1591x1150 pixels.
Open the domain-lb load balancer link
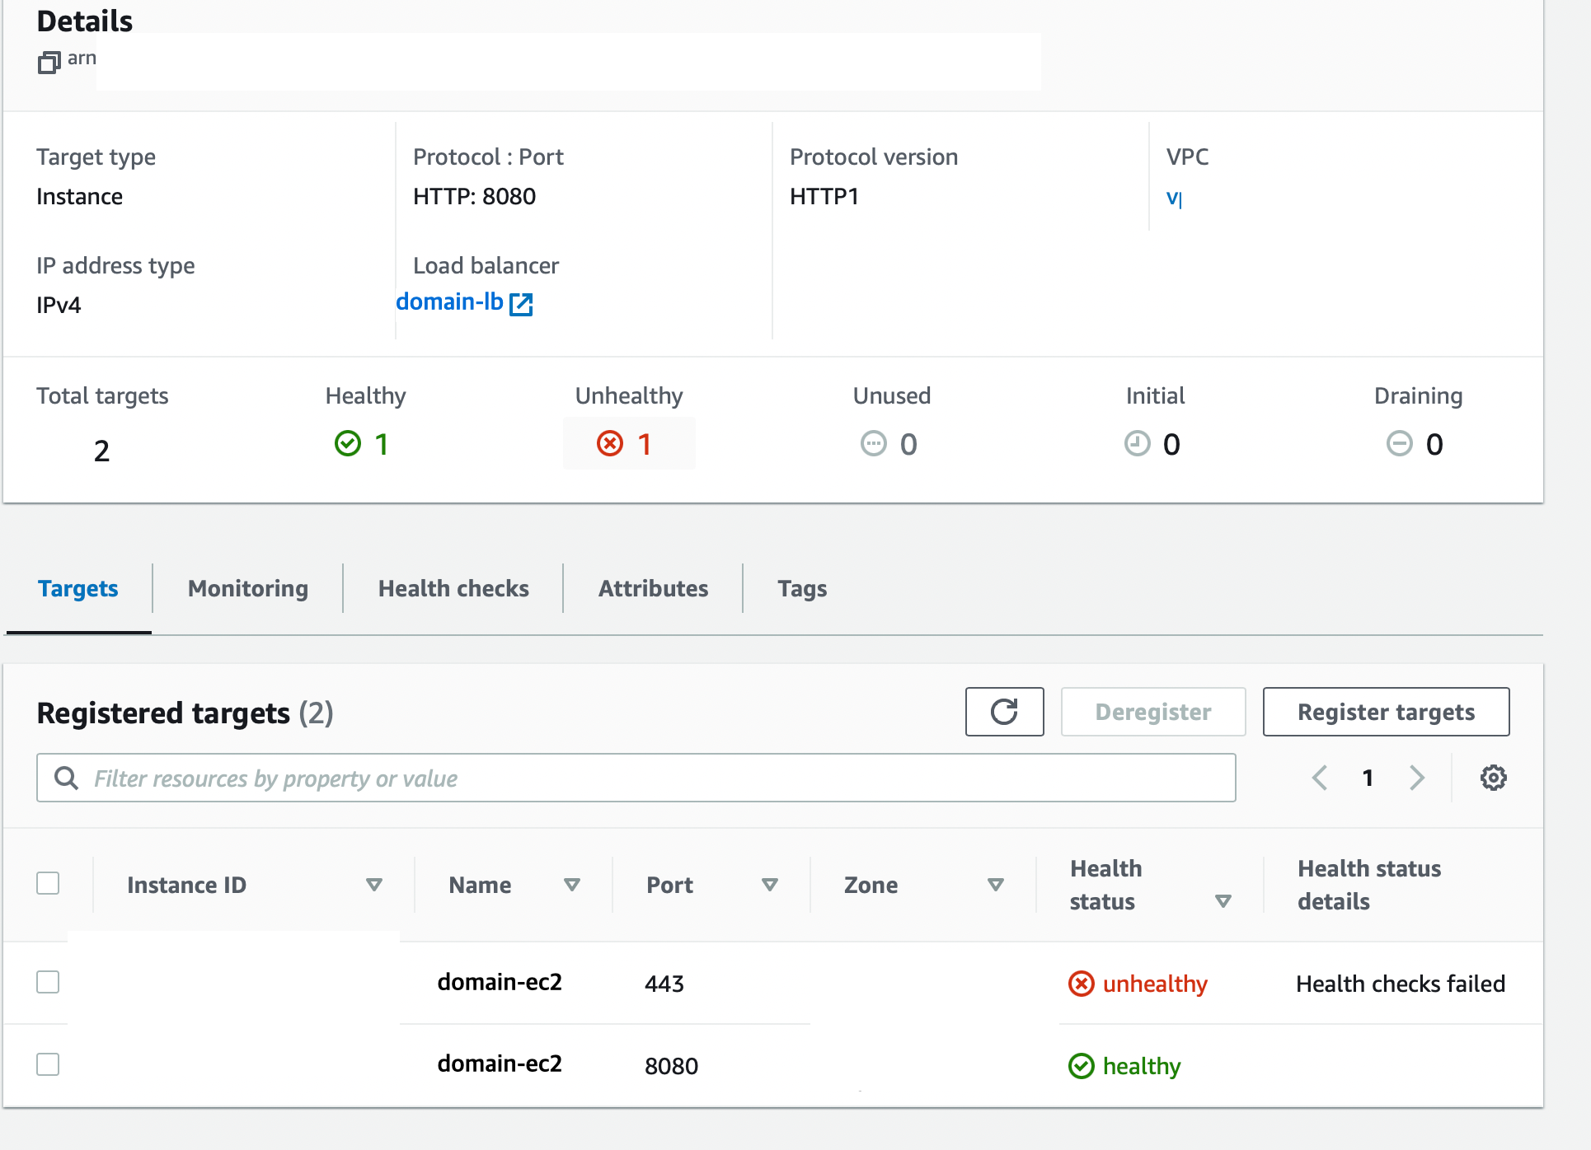tap(449, 302)
